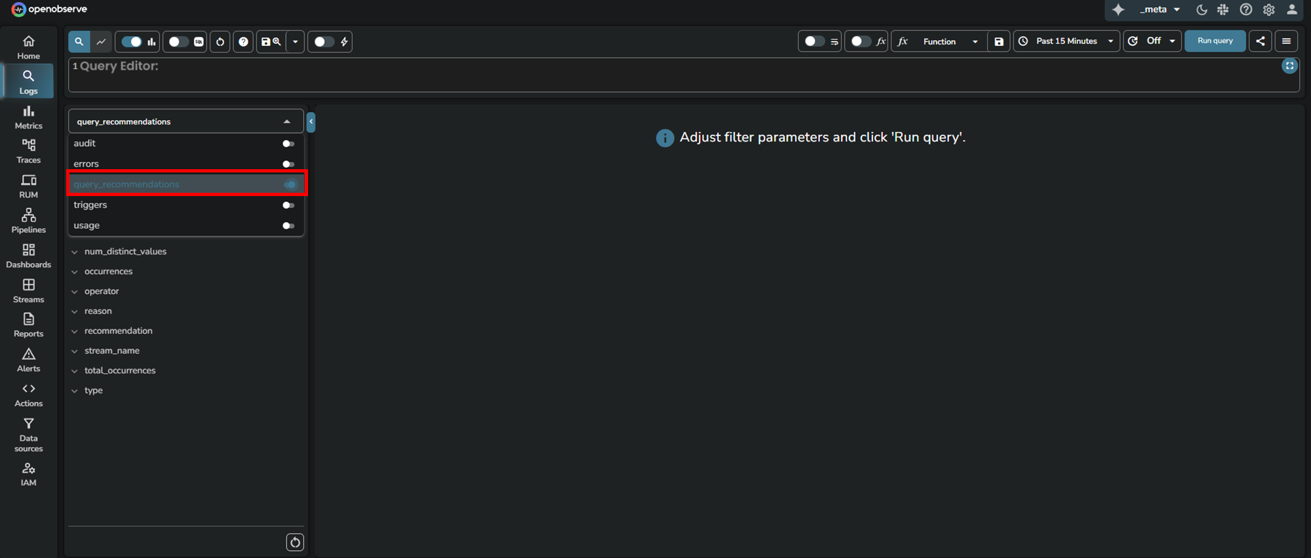1311x558 pixels.
Task: Open the Past 15 Minutes time picker
Action: point(1066,41)
